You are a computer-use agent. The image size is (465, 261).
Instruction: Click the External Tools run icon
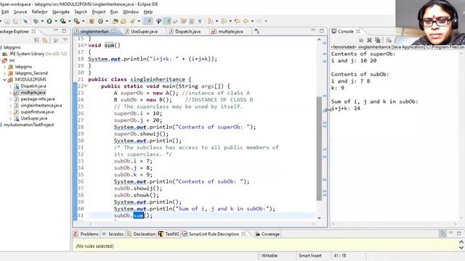click(76, 21)
